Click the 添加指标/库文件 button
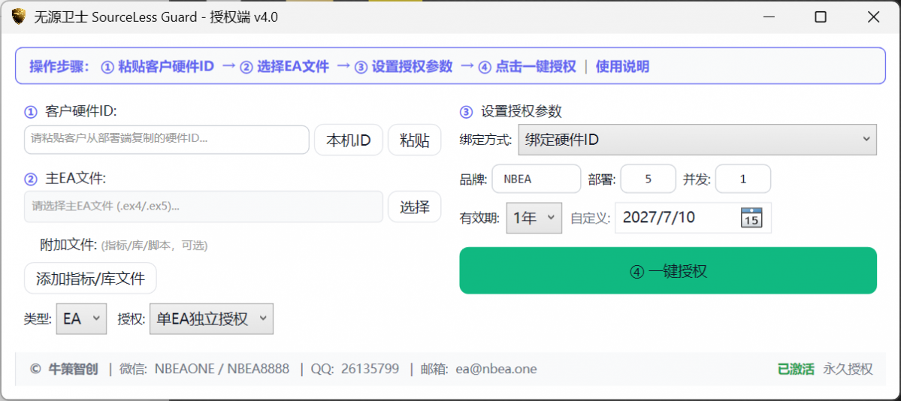Screen dimensions: 901x401 click(x=90, y=279)
